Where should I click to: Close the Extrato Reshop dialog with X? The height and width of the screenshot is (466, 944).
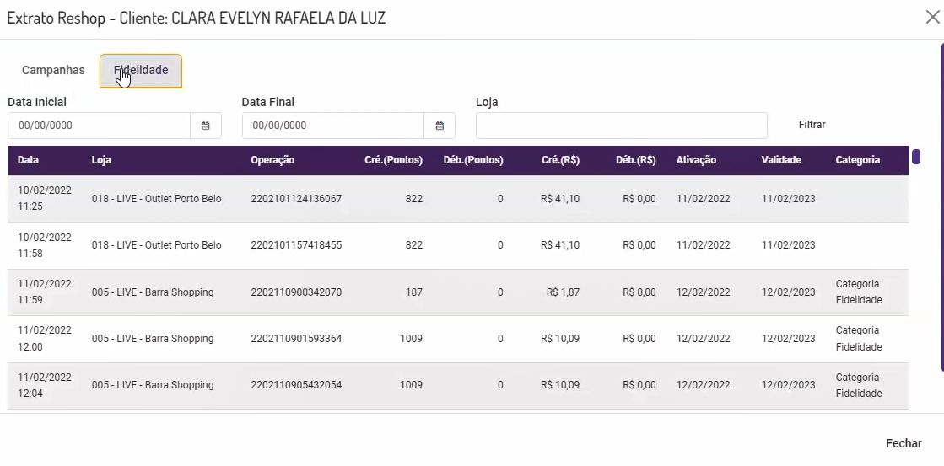(931, 18)
